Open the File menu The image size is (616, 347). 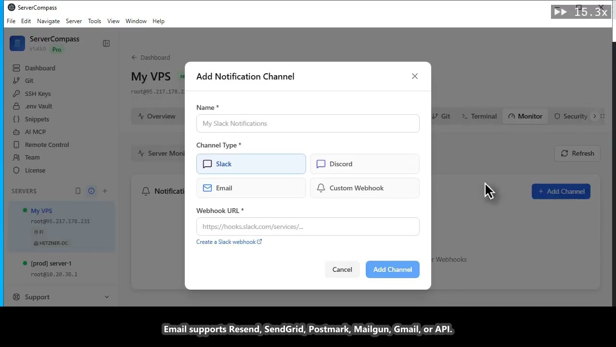(11, 21)
